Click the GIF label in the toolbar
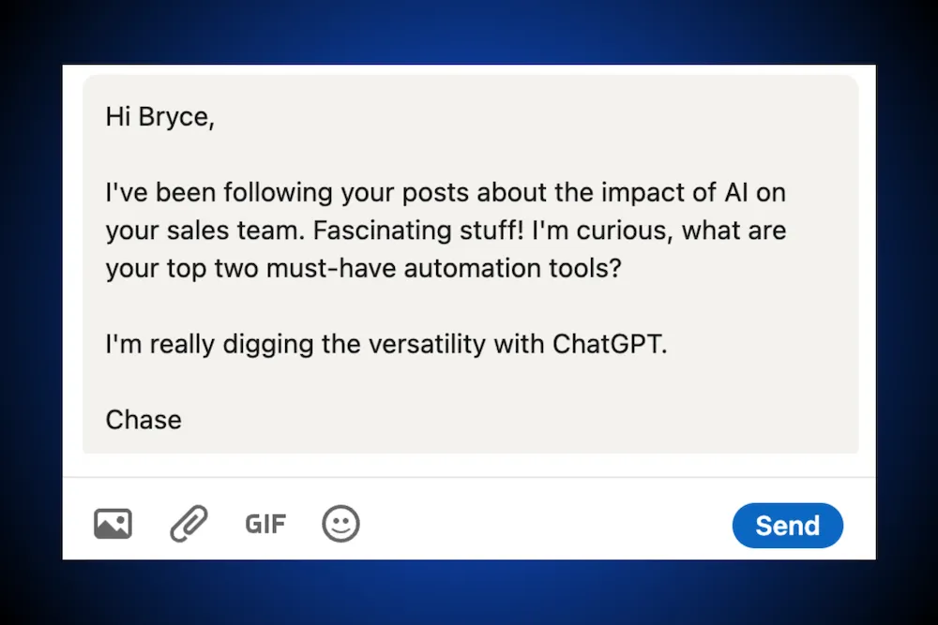 (x=265, y=525)
